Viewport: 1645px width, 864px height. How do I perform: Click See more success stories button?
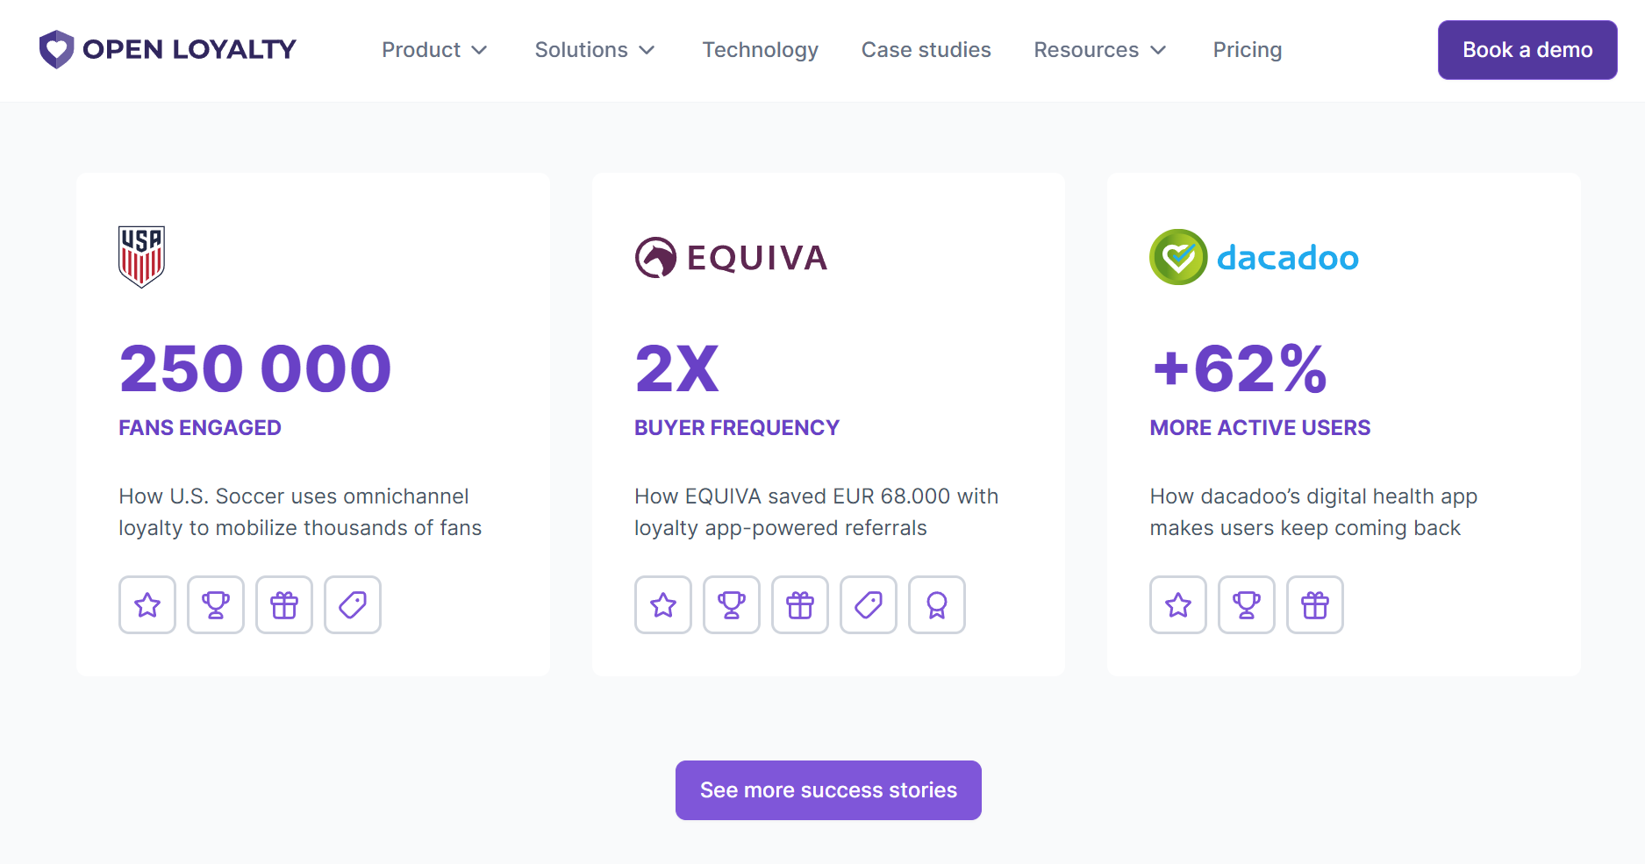pos(828,790)
